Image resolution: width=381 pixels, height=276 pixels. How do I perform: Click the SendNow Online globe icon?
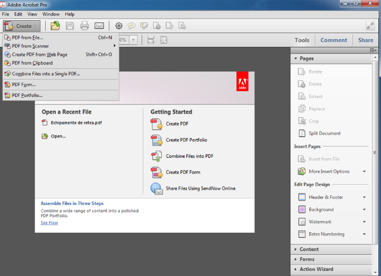tap(157, 189)
